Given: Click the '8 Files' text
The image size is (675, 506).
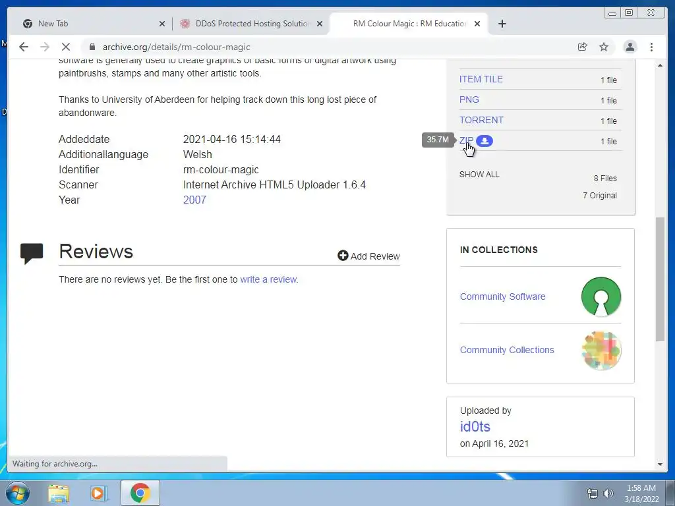Looking at the screenshot, I should (x=605, y=178).
